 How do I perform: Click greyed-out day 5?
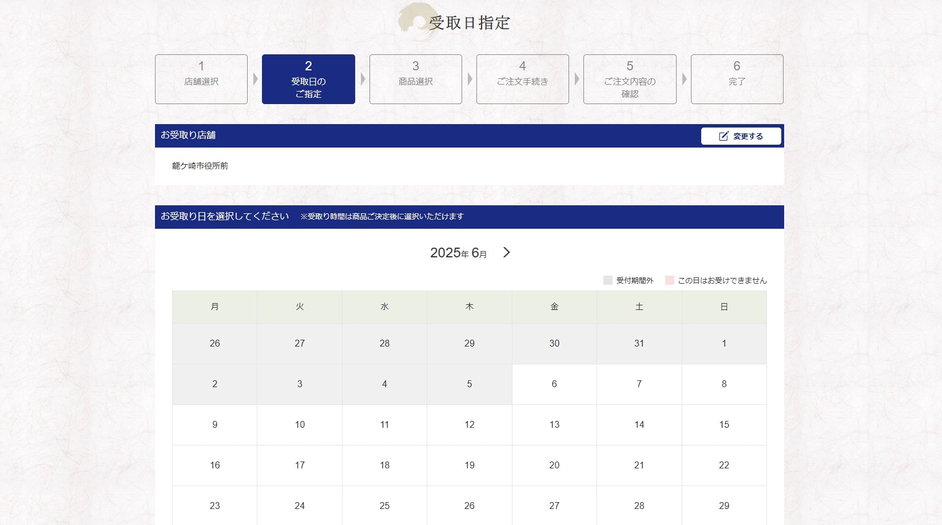coord(470,384)
